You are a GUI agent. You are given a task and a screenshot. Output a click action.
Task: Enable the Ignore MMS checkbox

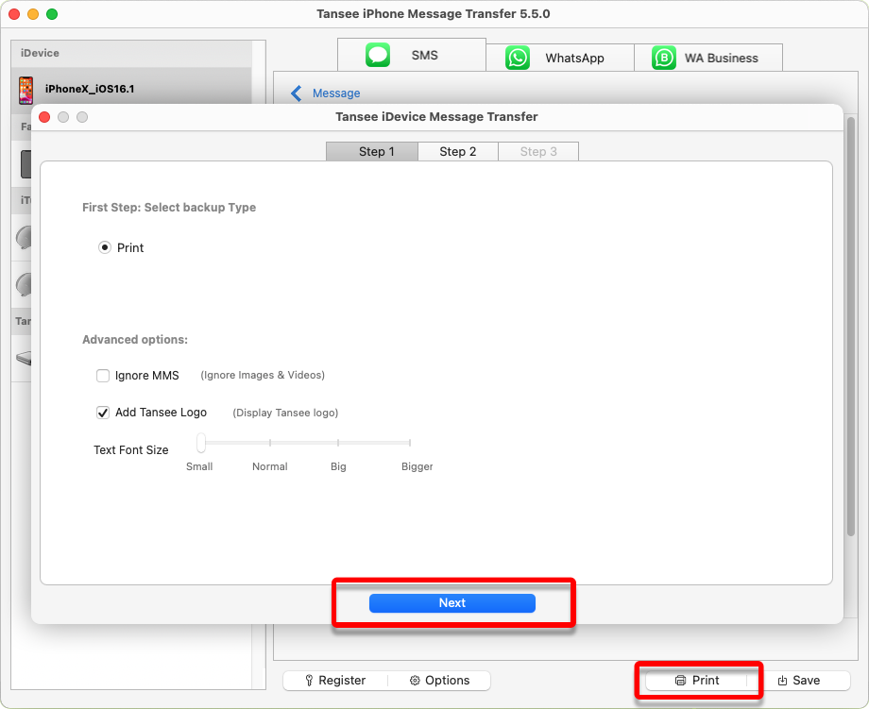pos(103,376)
